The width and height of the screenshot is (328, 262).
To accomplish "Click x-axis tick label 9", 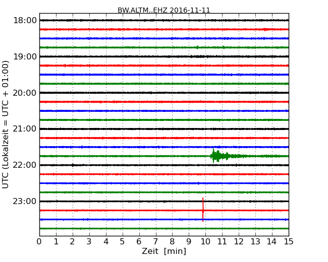I will tap(189, 242).
